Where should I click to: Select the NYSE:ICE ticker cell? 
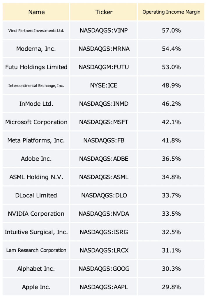(x=104, y=85)
